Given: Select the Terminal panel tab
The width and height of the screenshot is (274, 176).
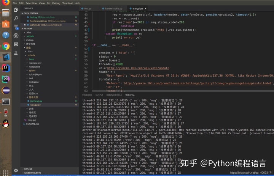Looking at the screenshot, I should click(x=130, y=95).
